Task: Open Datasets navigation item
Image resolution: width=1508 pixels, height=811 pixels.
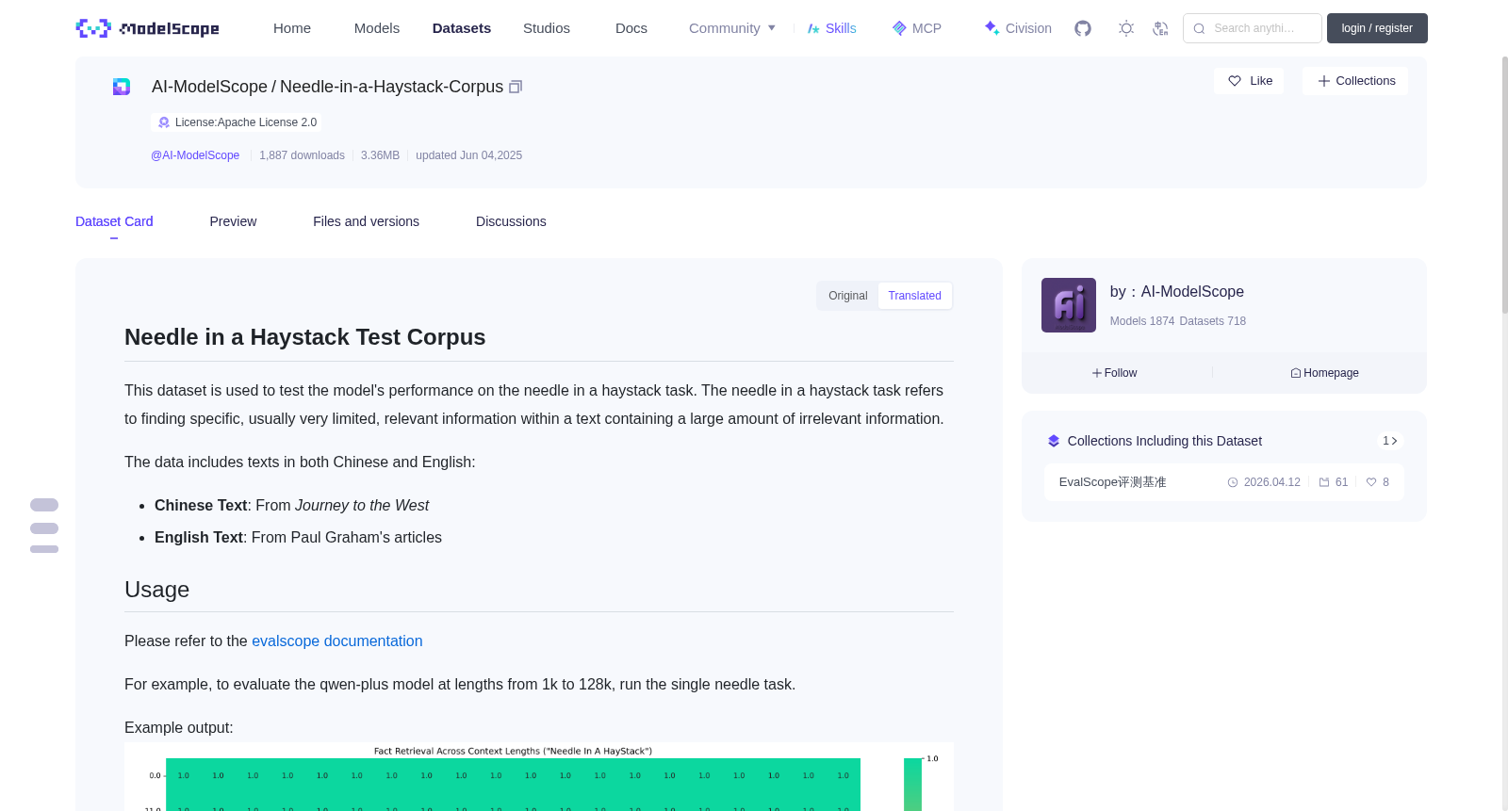Action: pos(462,28)
